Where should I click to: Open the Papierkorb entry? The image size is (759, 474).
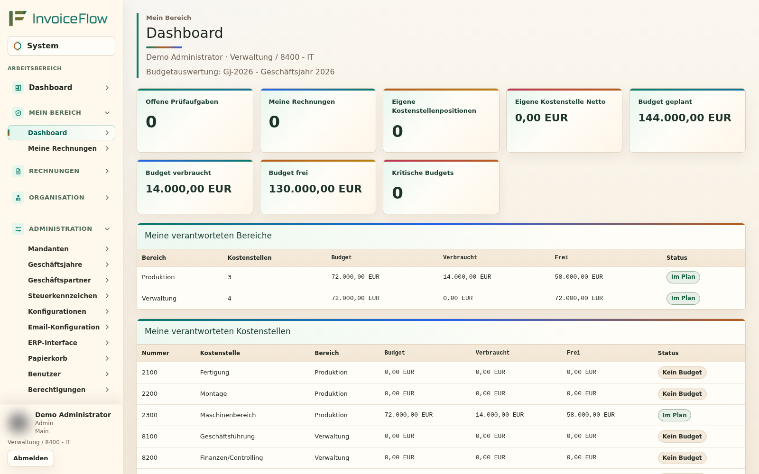pos(61,358)
